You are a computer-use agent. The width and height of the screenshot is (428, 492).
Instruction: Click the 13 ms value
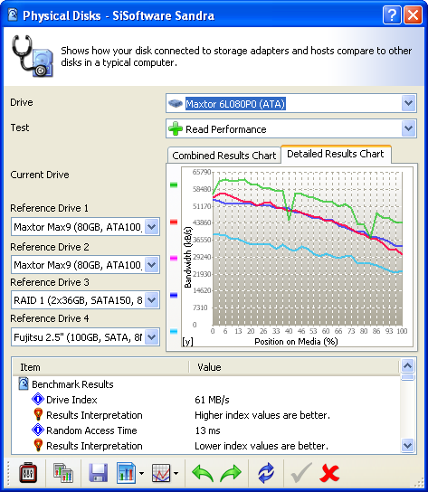[207, 430]
